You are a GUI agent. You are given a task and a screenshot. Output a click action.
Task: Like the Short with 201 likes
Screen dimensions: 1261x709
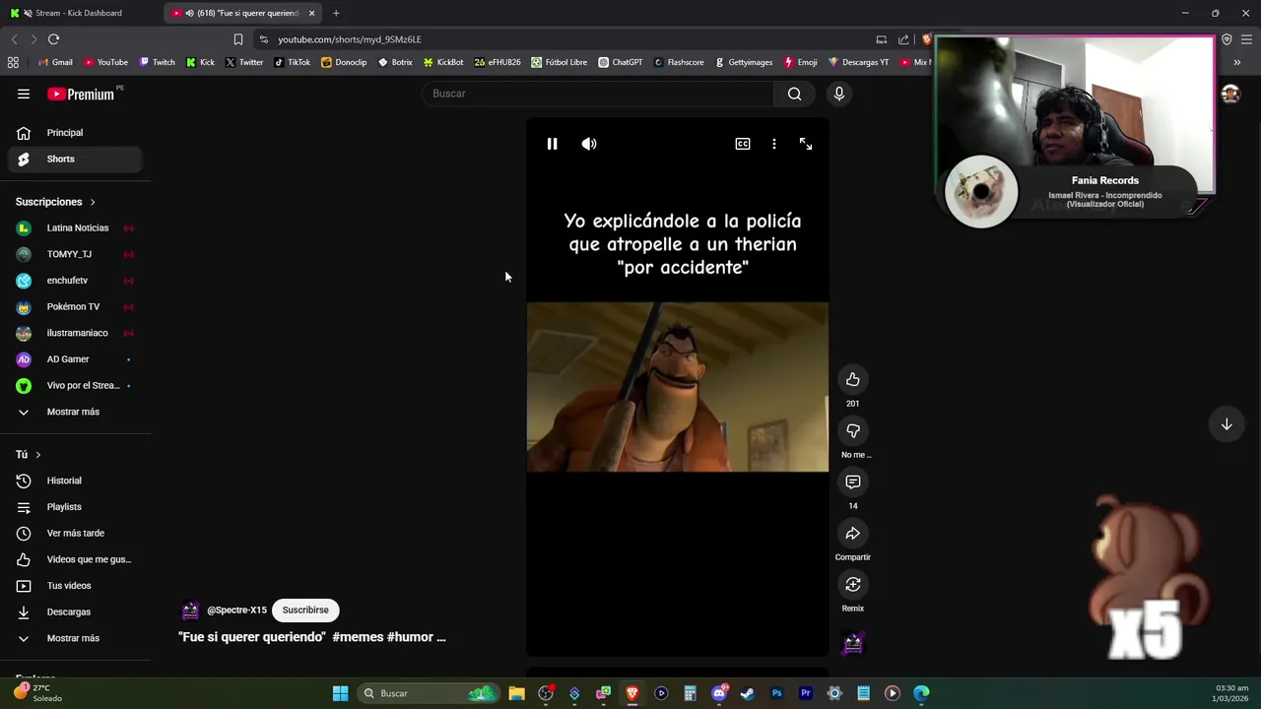(x=853, y=379)
